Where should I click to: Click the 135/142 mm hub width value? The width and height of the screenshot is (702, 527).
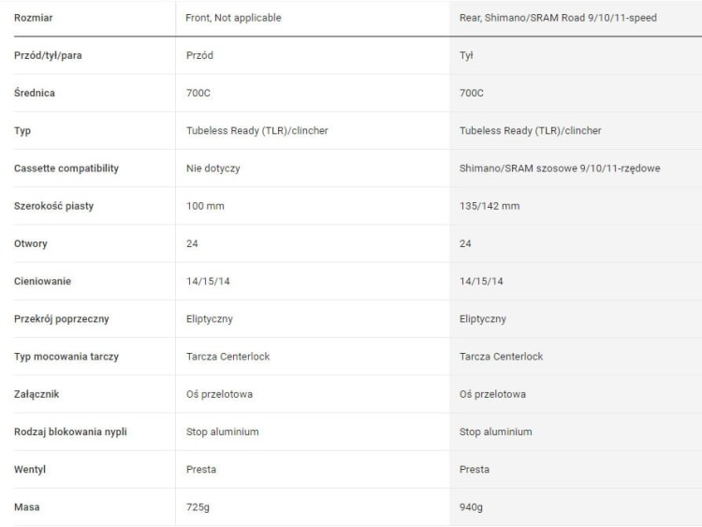(x=490, y=206)
